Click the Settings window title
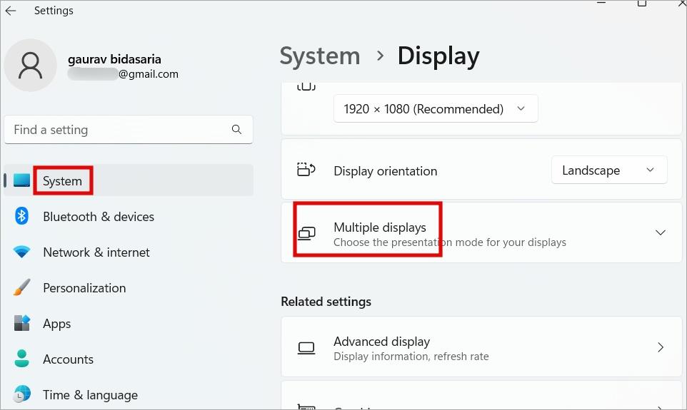Viewport: 687px width, 410px height. click(x=54, y=11)
